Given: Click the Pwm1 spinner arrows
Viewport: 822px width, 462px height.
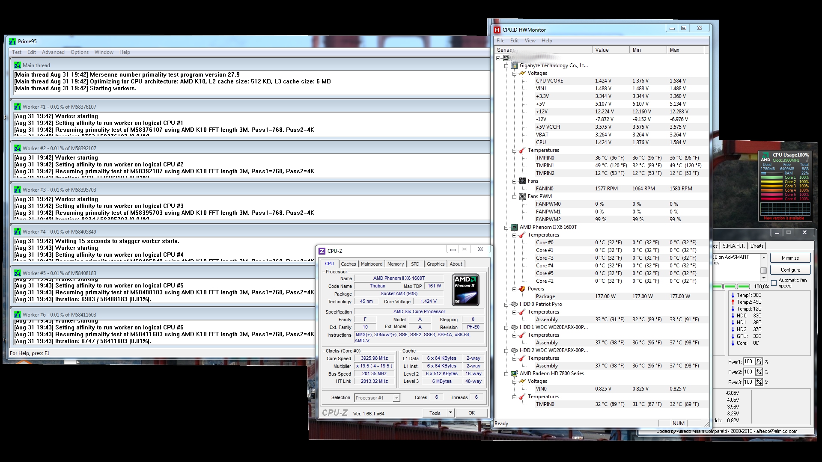Looking at the screenshot, I should point(759,361).
